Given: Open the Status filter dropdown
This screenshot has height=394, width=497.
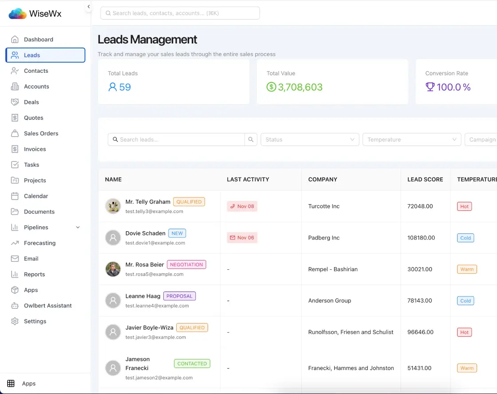Looking at the screenshot, I should (x=310, y=140).
